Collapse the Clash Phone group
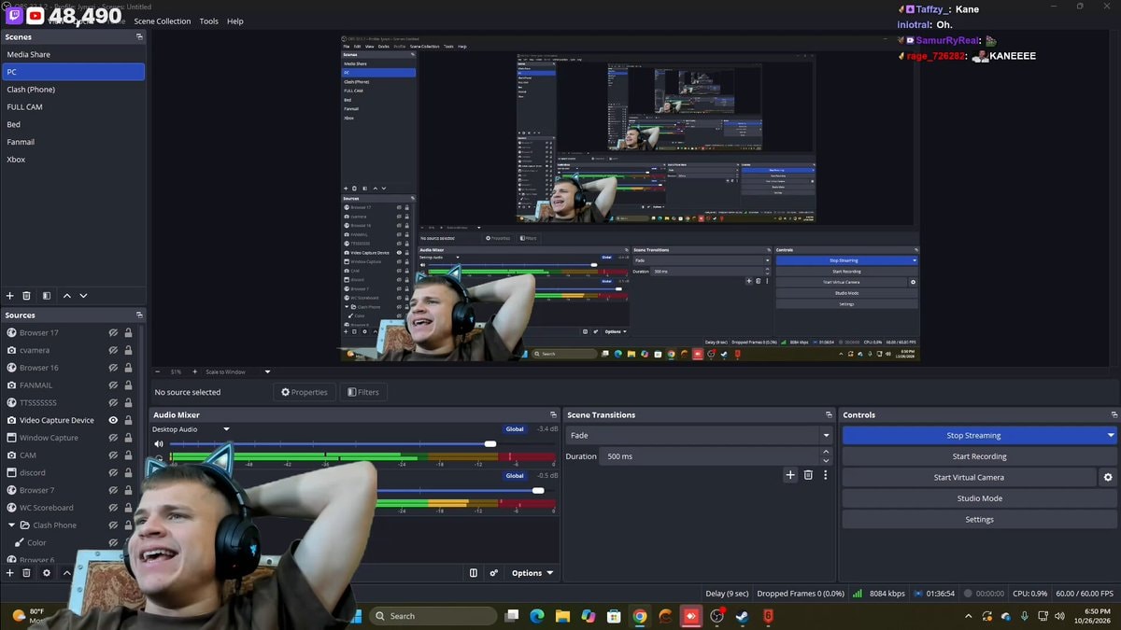Image resolution: width=1121 pixels, height=630 pixels. point(12,525)
